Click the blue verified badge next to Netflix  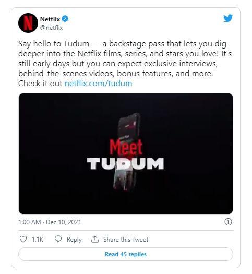65,19
